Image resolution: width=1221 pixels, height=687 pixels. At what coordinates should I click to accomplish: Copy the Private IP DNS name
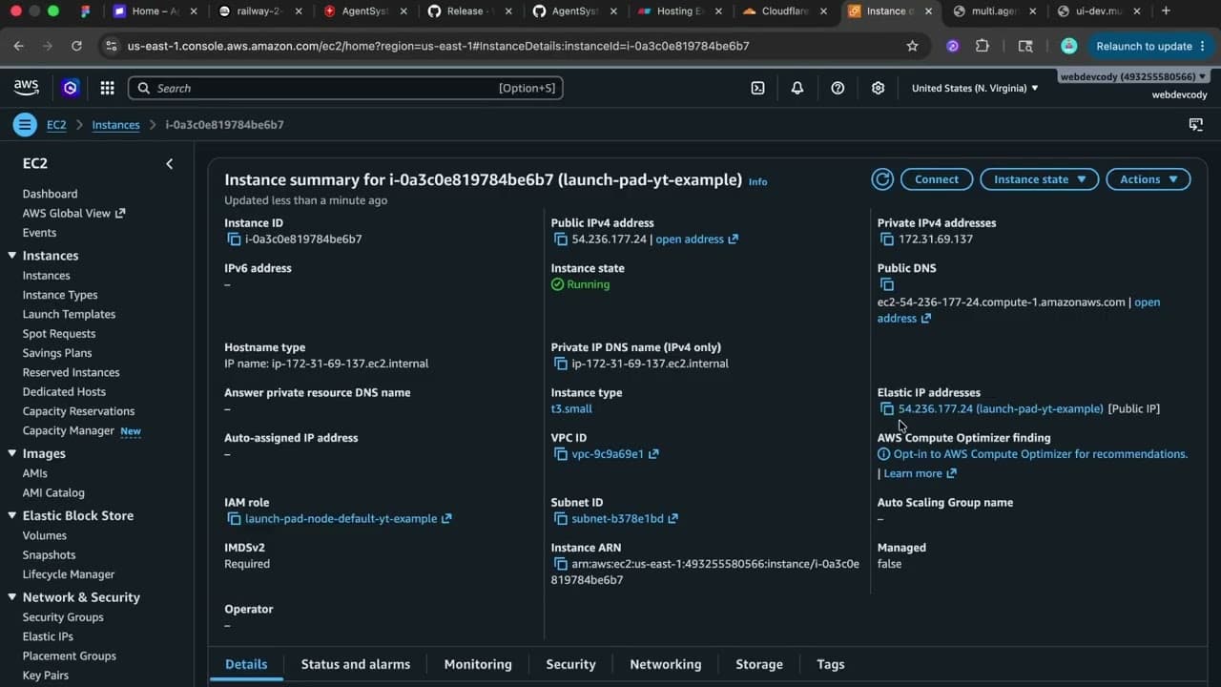[x=560, y=364]
